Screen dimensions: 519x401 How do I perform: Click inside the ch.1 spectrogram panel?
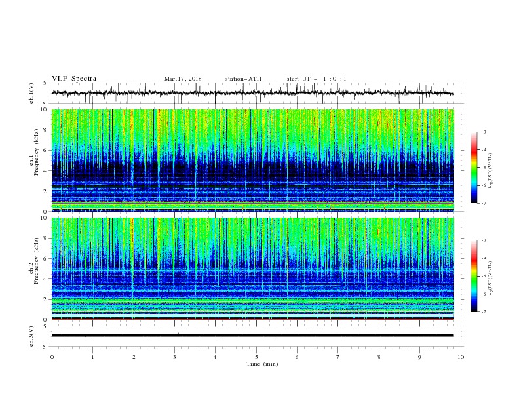[252, 160]
